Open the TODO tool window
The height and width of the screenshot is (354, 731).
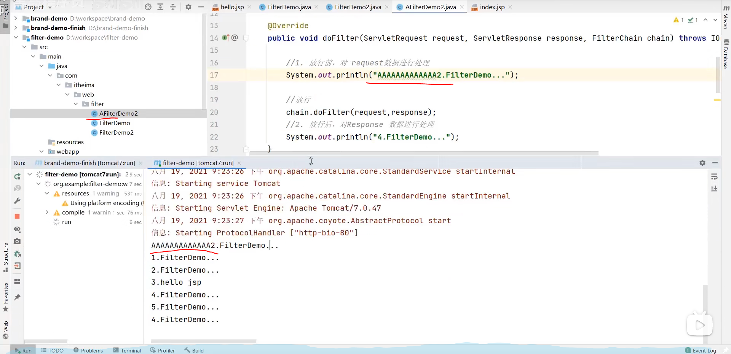(52, 350)
